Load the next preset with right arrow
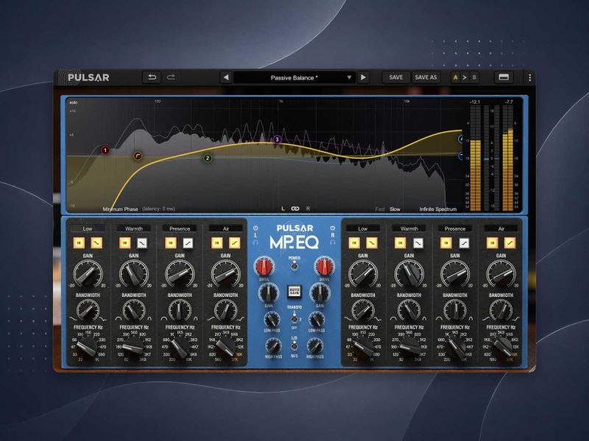Viewport: 589px width, 441px height. pyautogui.click(x=363, y=78)
